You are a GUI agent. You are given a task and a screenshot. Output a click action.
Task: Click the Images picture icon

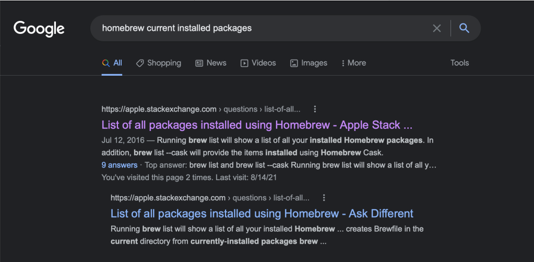pos(294,63)
